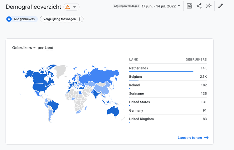Select the Netherlands row in table
Viewport: 234px width, 150px height.
(168, 68)
